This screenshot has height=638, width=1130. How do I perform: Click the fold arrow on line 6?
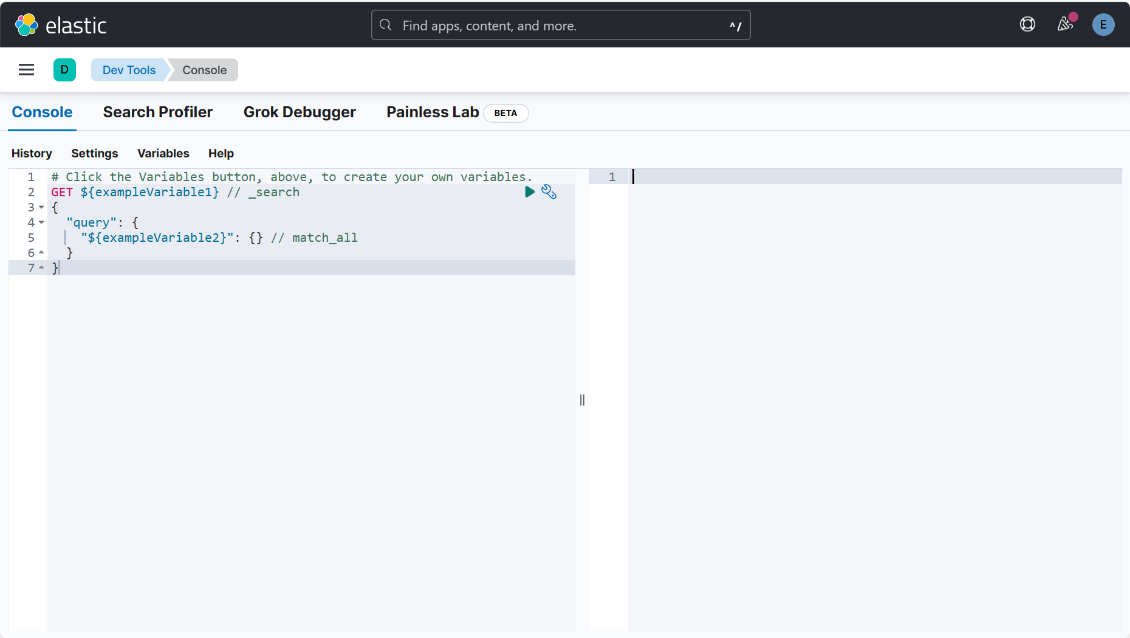[x=41, y=253]
